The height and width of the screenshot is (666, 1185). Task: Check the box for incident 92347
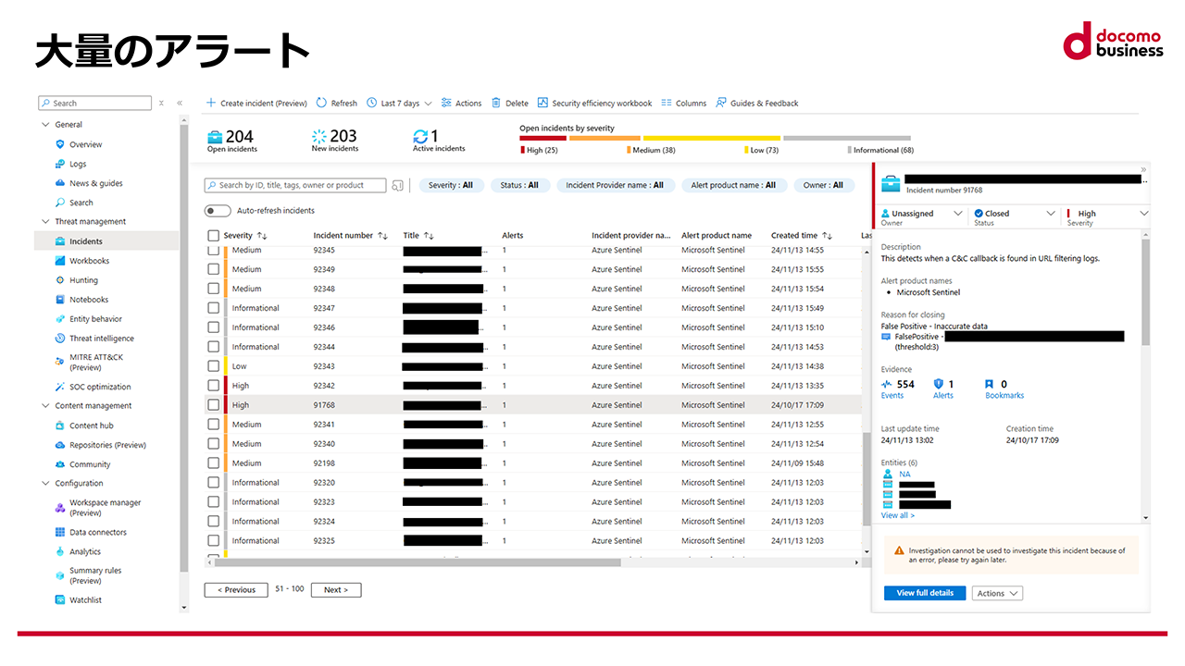(x=214, y=308)
